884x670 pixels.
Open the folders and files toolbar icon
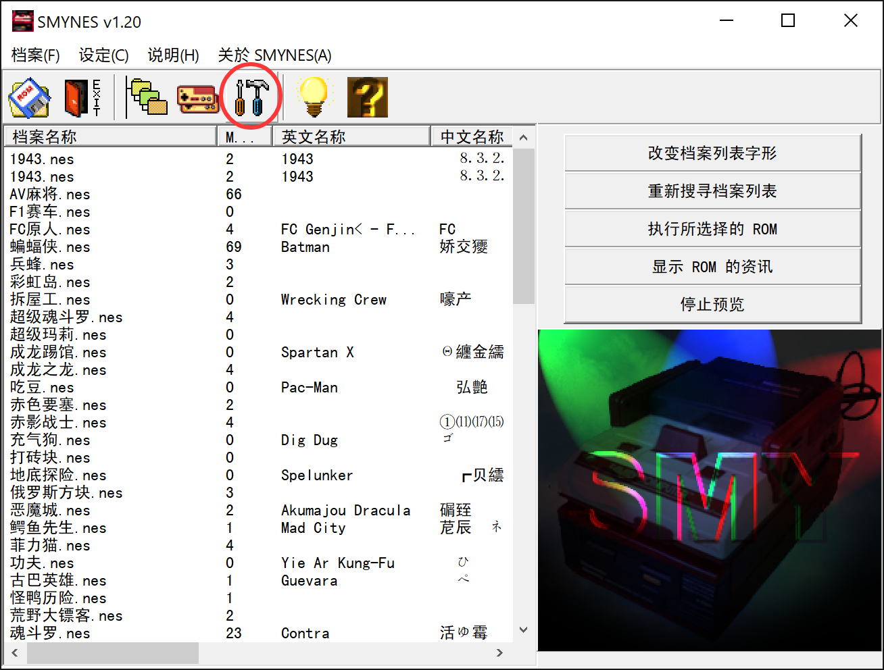pyautogui.click(x=148, y=97)
